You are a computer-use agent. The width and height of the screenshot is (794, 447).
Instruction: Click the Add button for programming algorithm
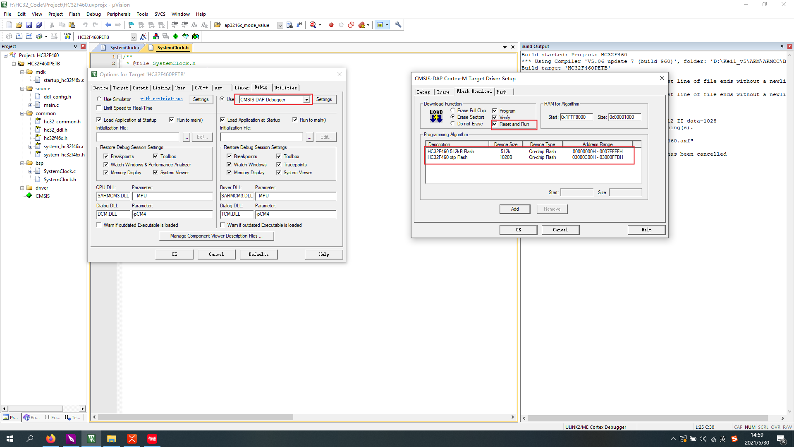coord(514,209)
